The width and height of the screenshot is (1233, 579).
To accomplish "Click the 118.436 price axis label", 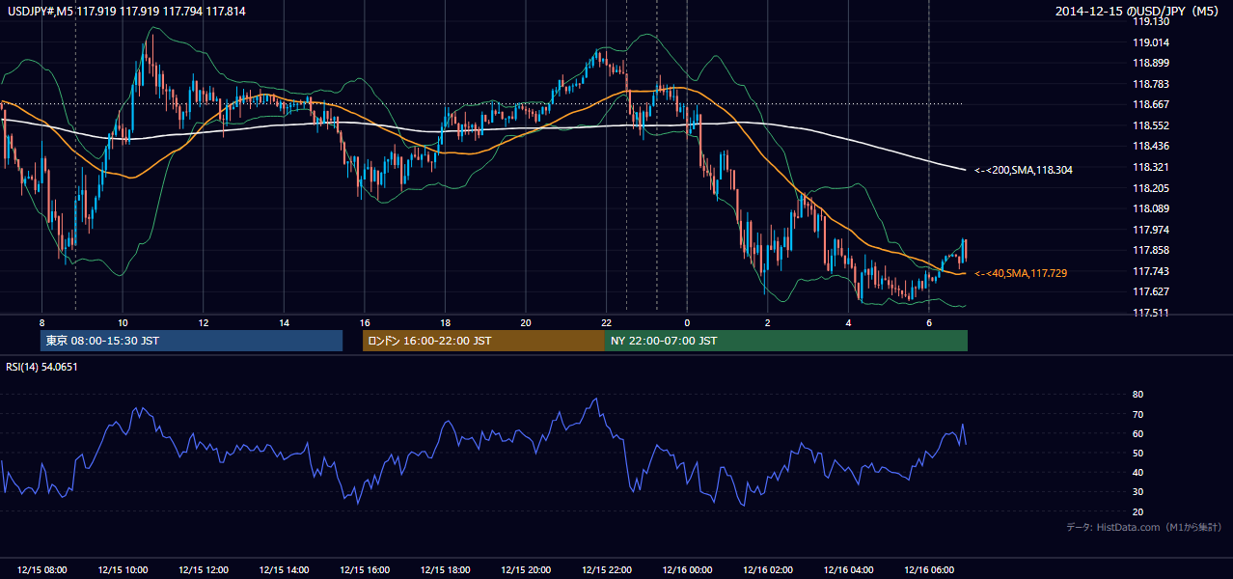I will [1150, 146].
